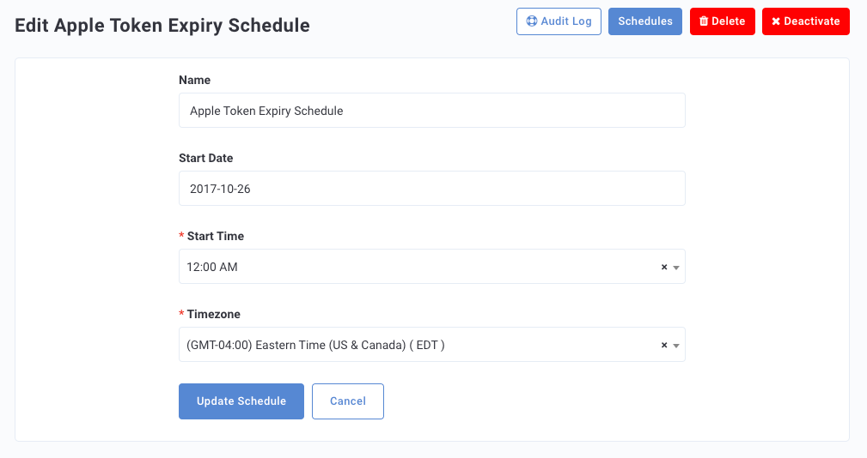Go to the Schedules page
The width and height of the screenshot is (867, 458).
[x=644, y=21]
